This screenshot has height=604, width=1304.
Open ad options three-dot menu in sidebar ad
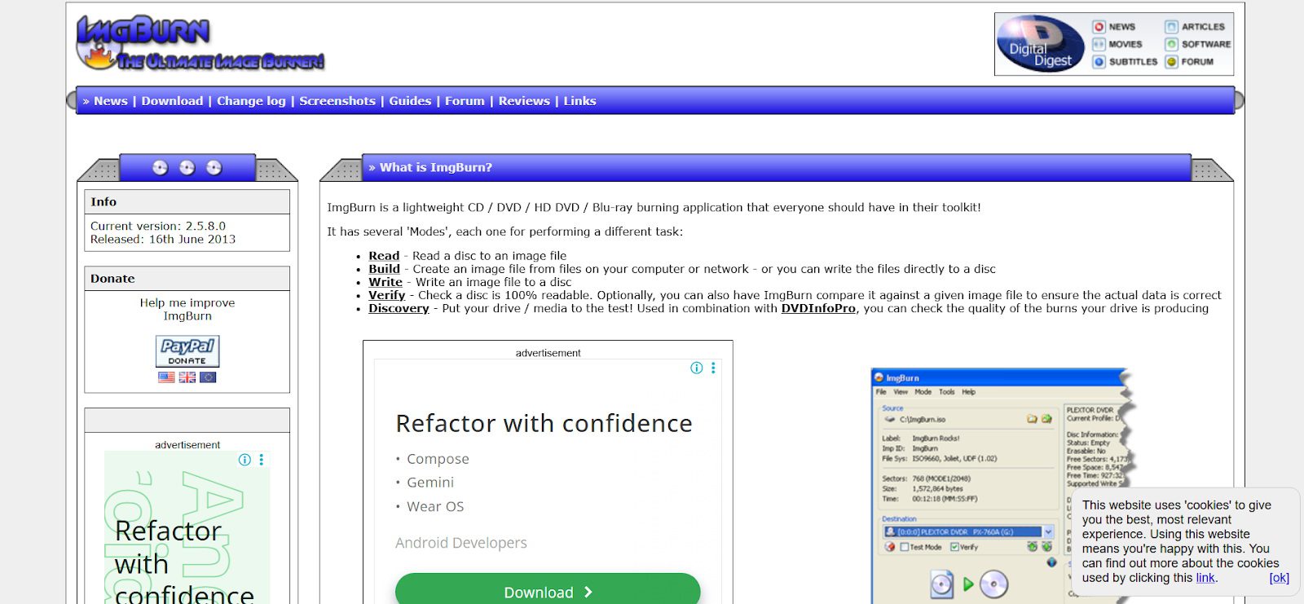point(262,460)
